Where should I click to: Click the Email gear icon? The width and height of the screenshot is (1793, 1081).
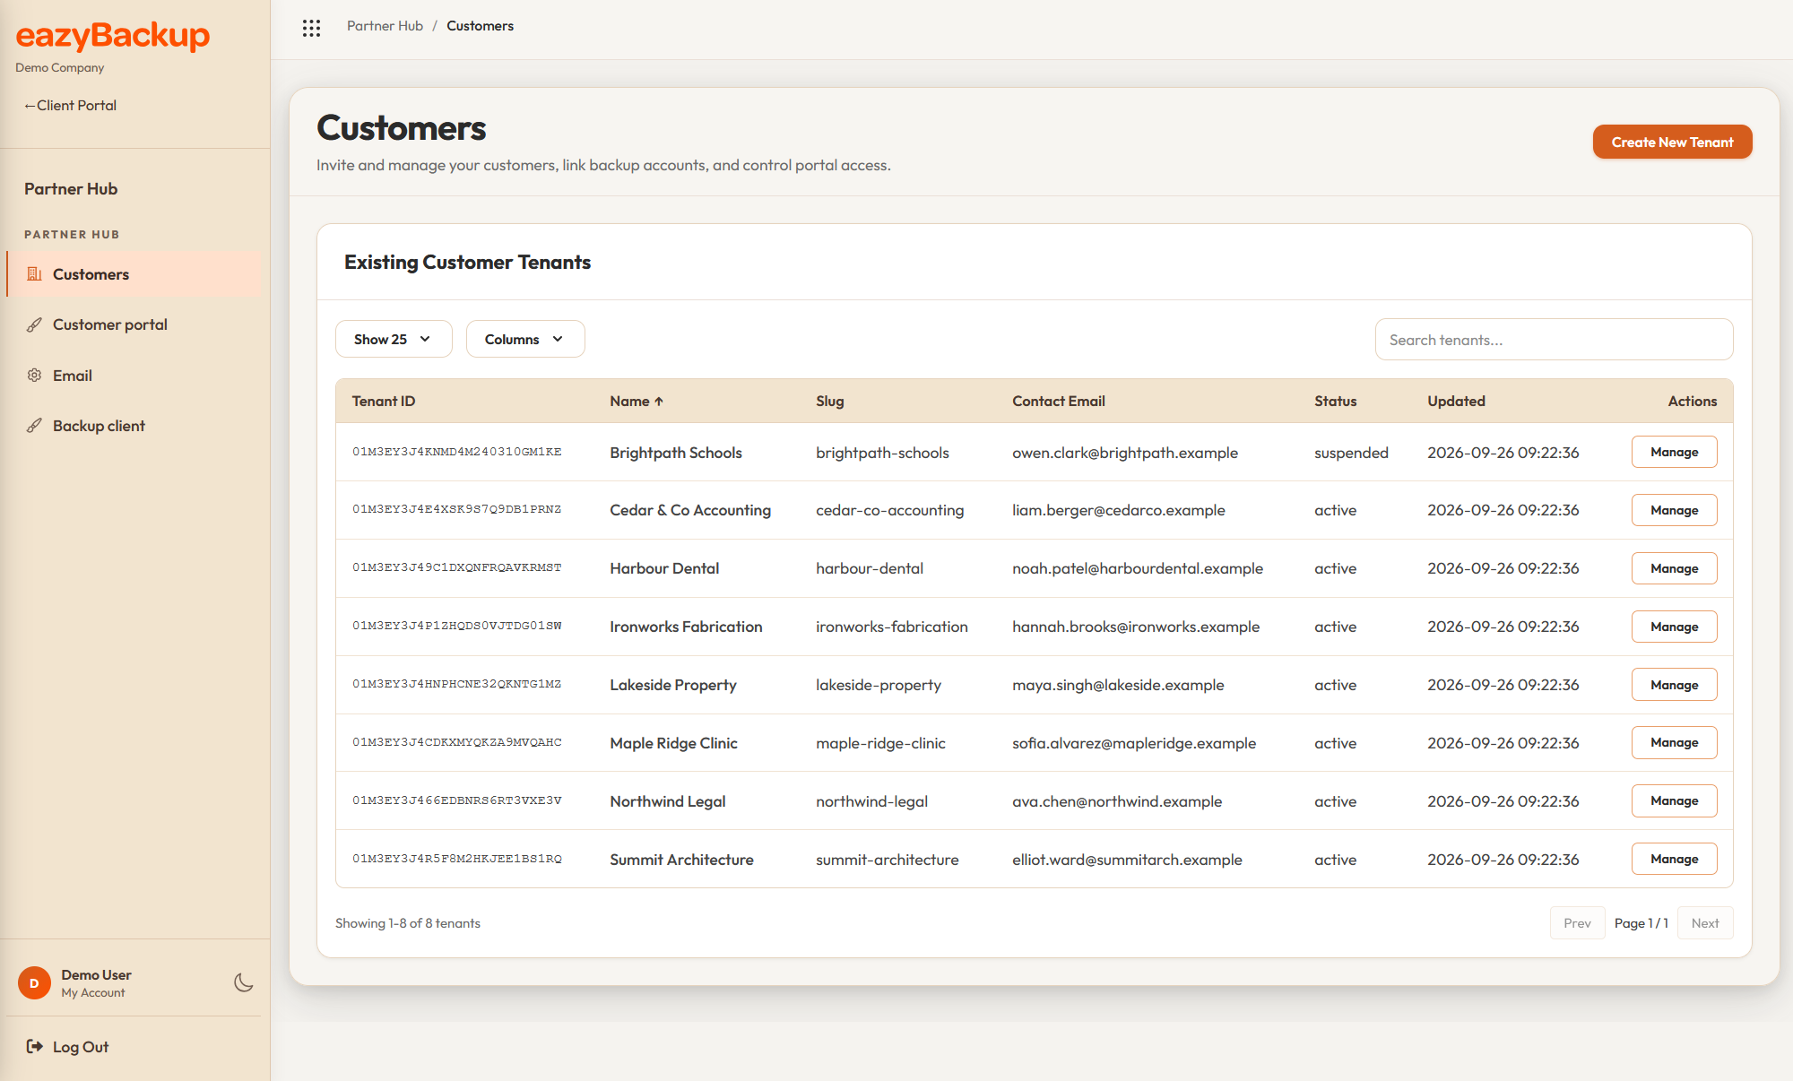34,376
